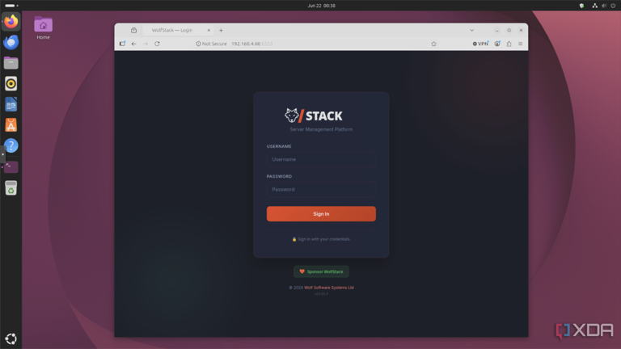Show Applications via Ubuntu logo
The height and width of the screenshot is (349, 621).
tap(11, 338)
